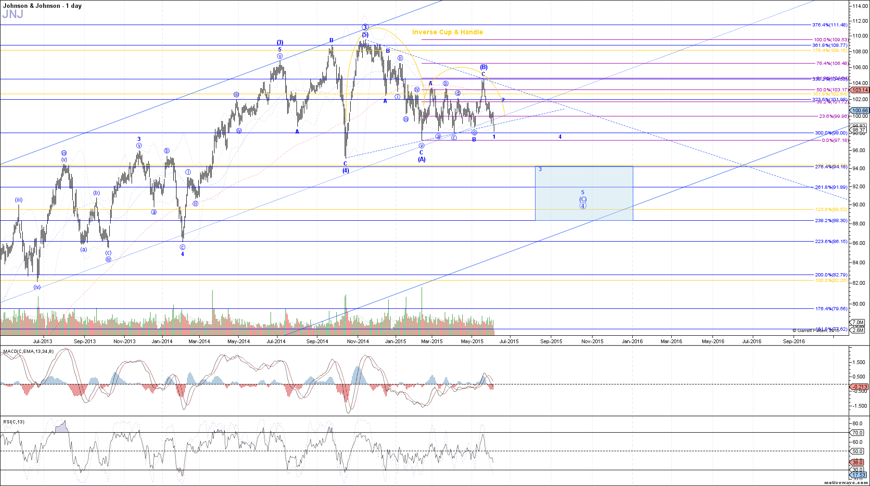Click the 223.6%(86.15) Fibonacci label
Image resolution: width=870 pixels, height=486 pixels.
tap(831, 242)
